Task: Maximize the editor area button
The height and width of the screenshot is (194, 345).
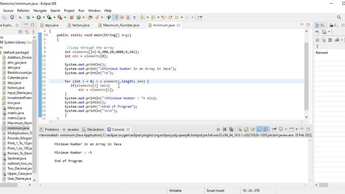Action: pos(308,25)
